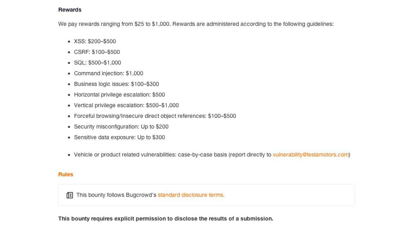Click the Rewards heading
The image size is (411, 231).
pyautogui.click(x=70, y=10)
